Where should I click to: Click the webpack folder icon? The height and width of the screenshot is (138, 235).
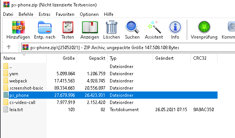pos(6,81)
